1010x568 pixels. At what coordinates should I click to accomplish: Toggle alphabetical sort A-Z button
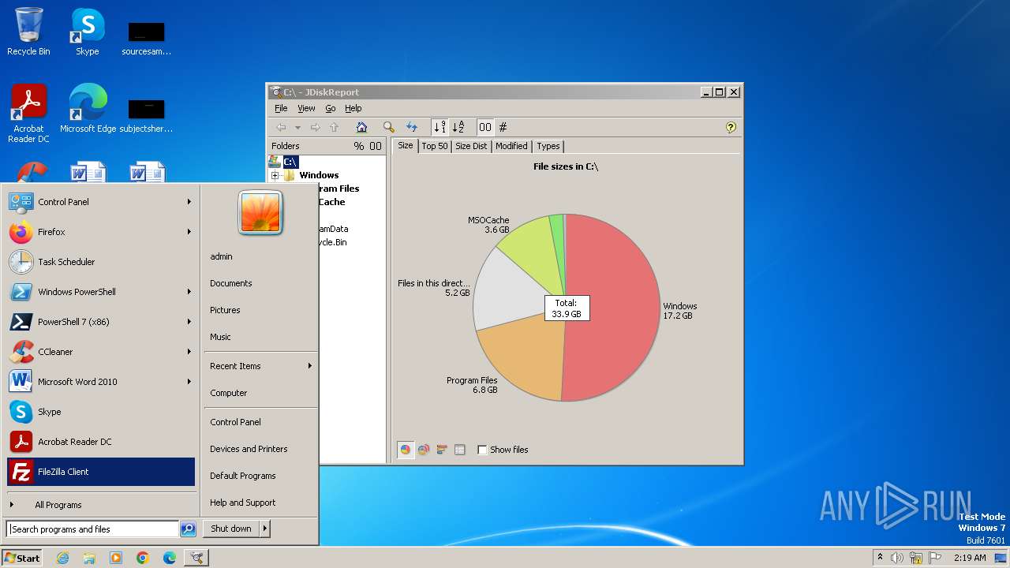click(x=458, y=127)
